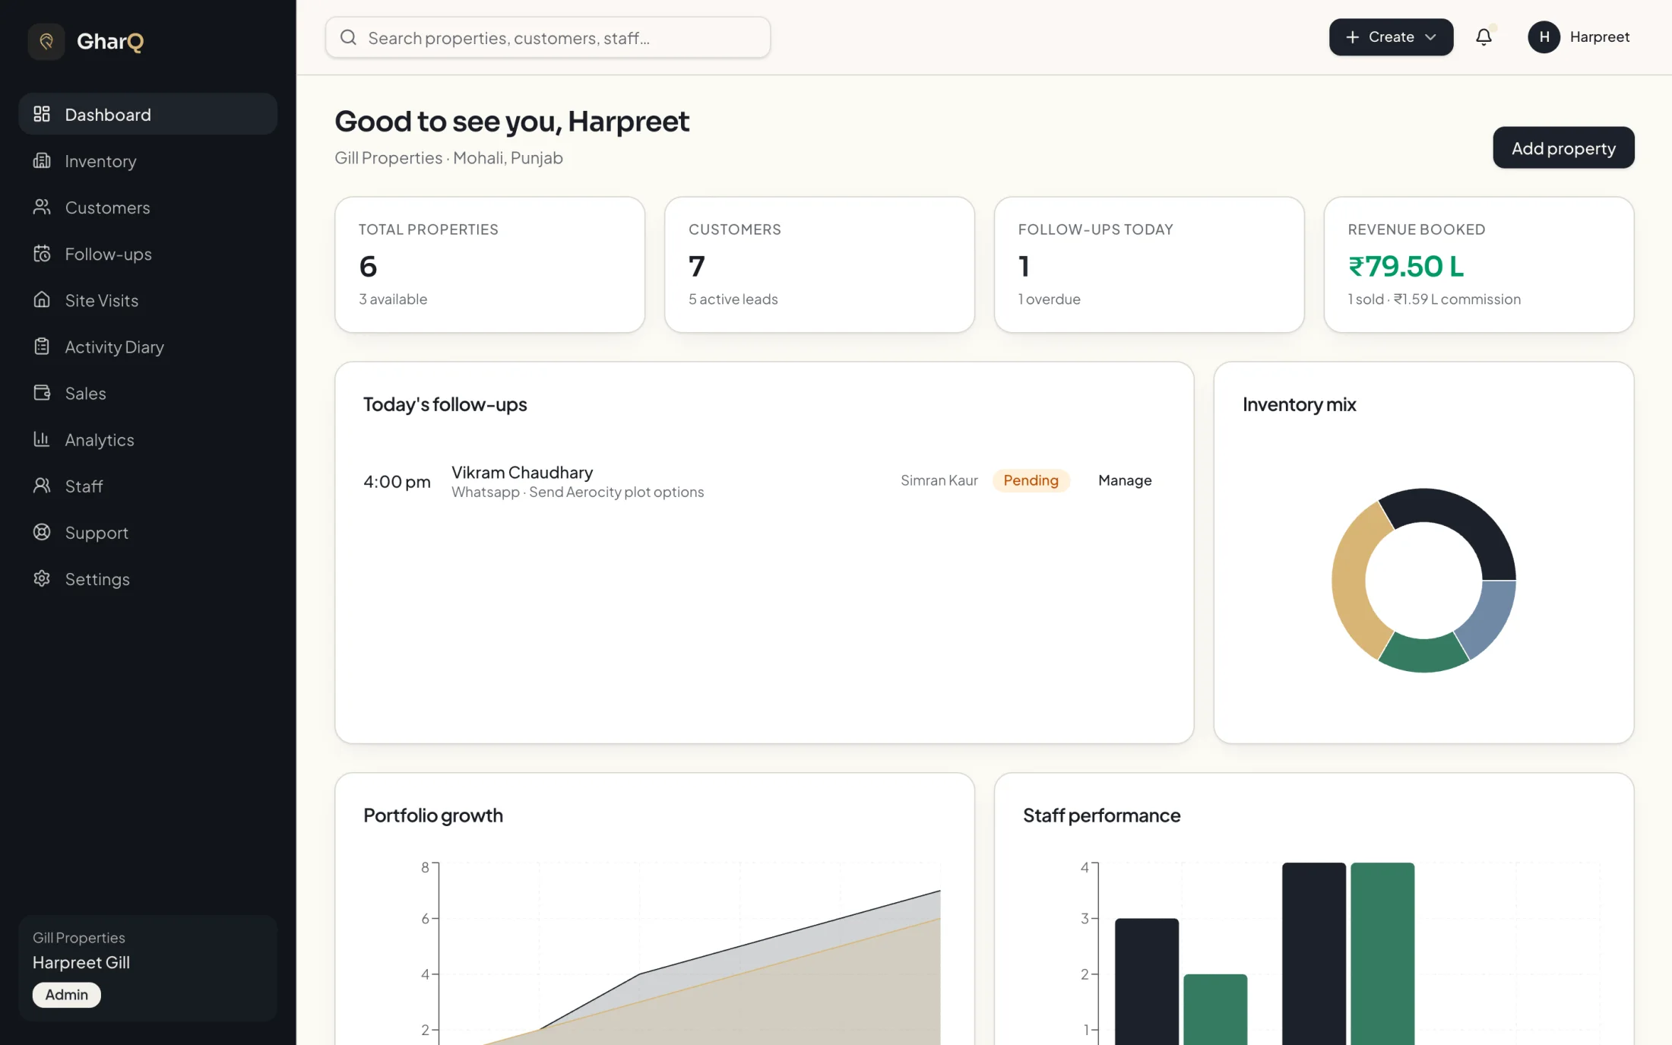Open the Inventory page

148,160
